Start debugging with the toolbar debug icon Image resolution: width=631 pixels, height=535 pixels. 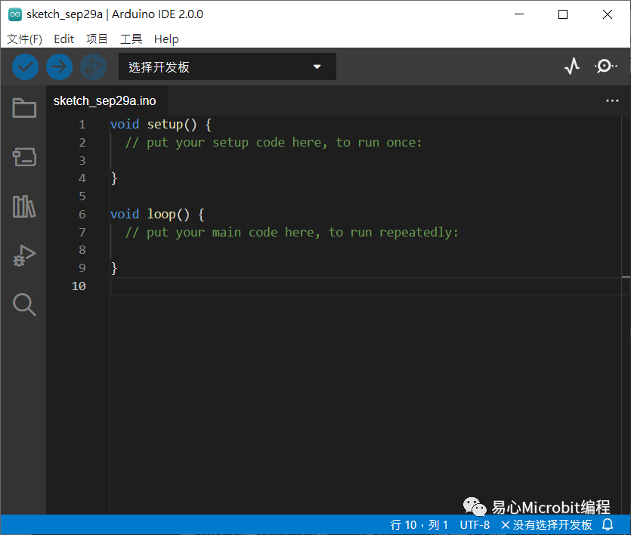point(94,66)
